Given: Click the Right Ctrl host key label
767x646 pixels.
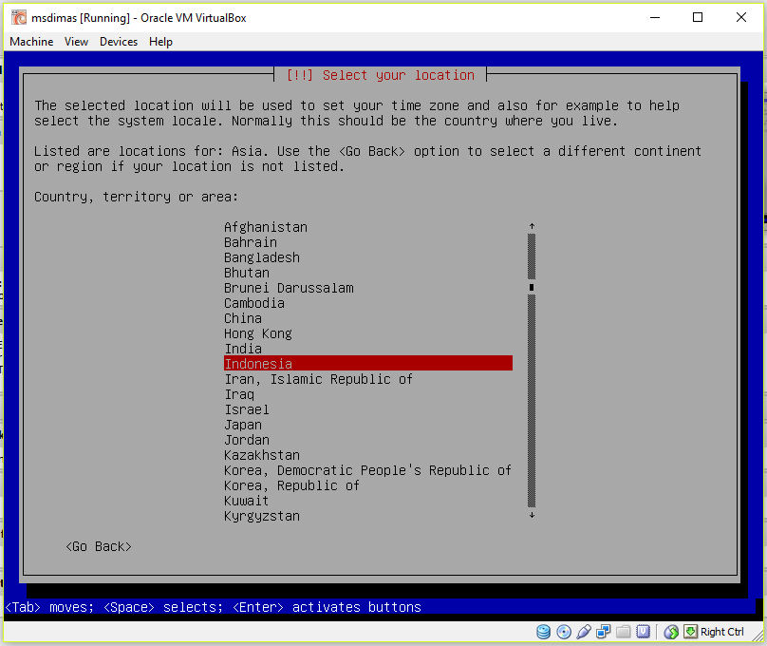Looking at the screenshot, I should click(x=722, y=632).
